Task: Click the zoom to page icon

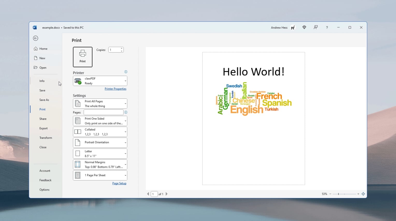Action: [363, 194]
